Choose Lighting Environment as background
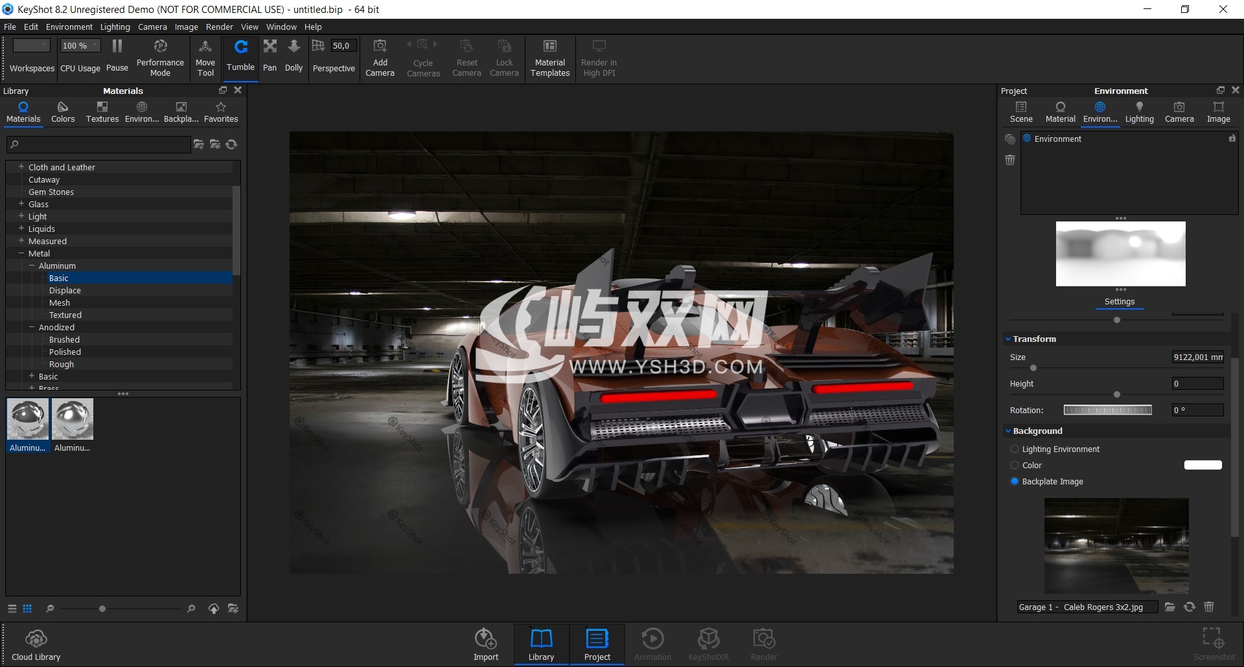The image size is (1244, 667). [1015, 449]
